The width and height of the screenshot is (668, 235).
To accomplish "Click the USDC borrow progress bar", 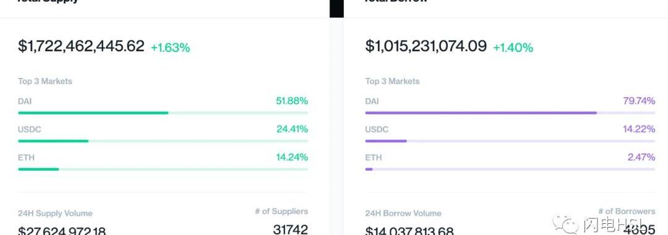I will click(x=510, y=141).
